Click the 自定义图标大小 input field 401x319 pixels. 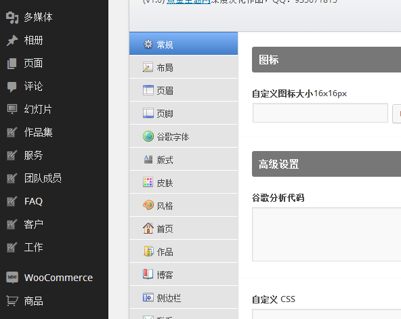tap(320, 112)
